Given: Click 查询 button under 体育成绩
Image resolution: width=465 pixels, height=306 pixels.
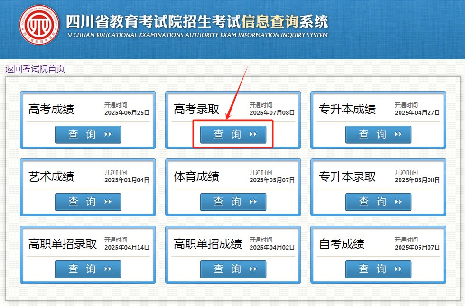Looking at the screenshot, I should coord(233,202).
